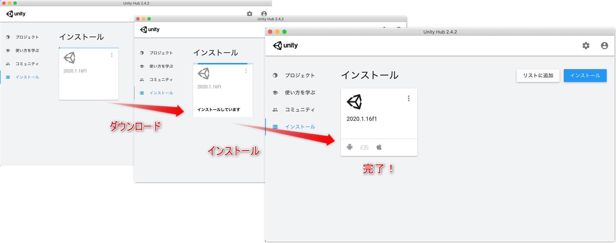Click blue インストール button in front window

click(585, 75)
